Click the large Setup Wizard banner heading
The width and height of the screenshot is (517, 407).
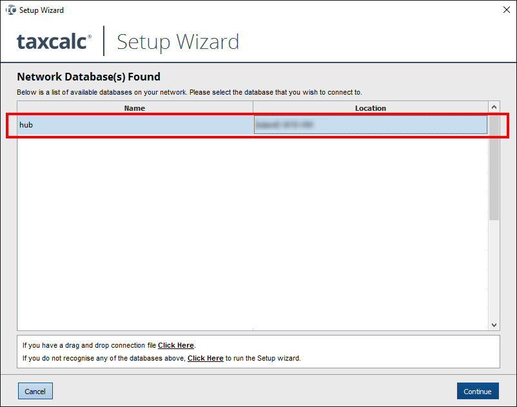click(178, 42)
